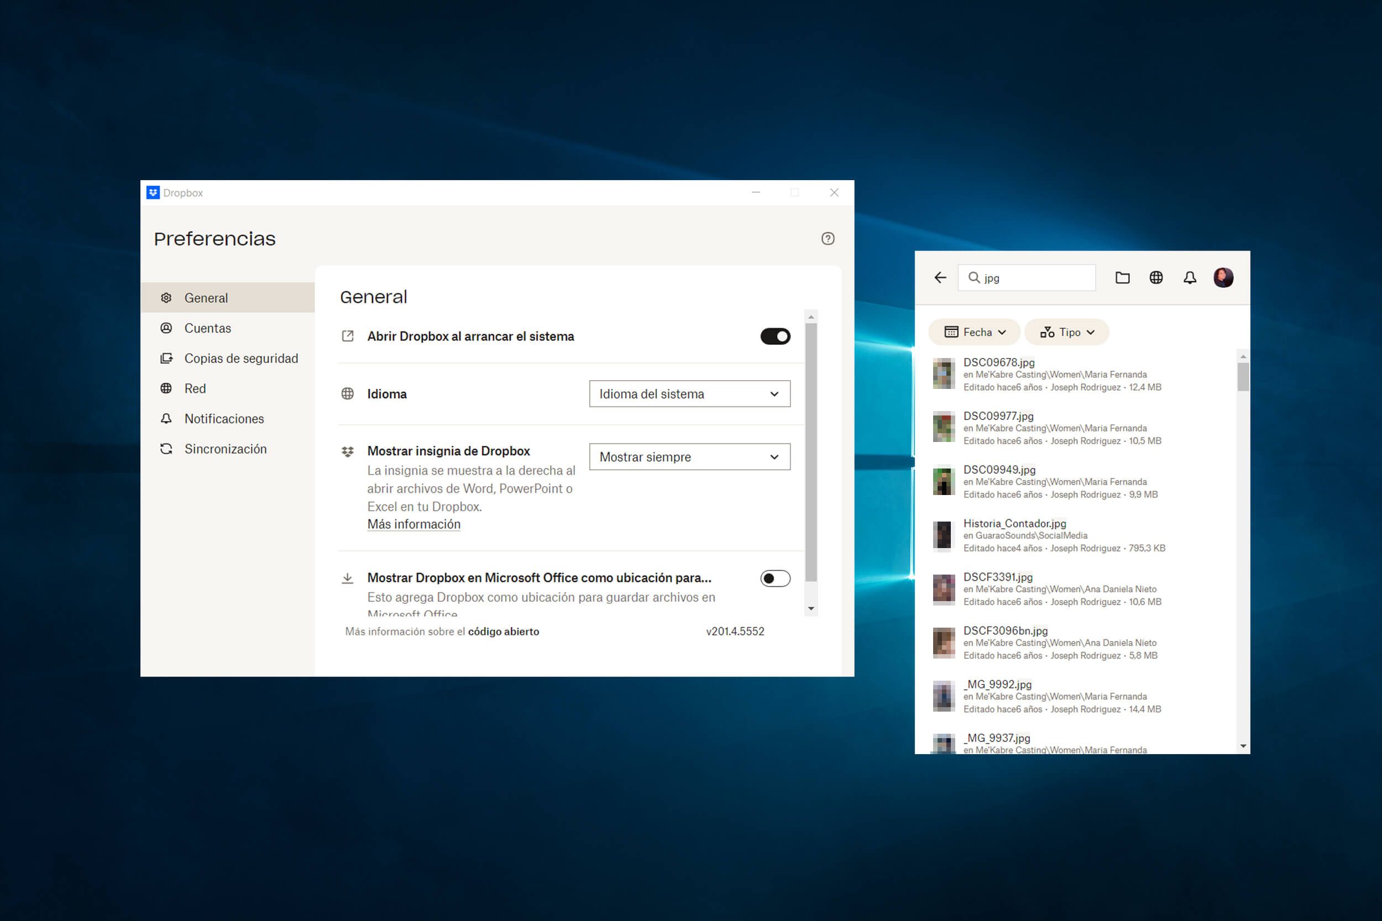Open the DSCF3391.jpg thumbnail

(944, 590)
